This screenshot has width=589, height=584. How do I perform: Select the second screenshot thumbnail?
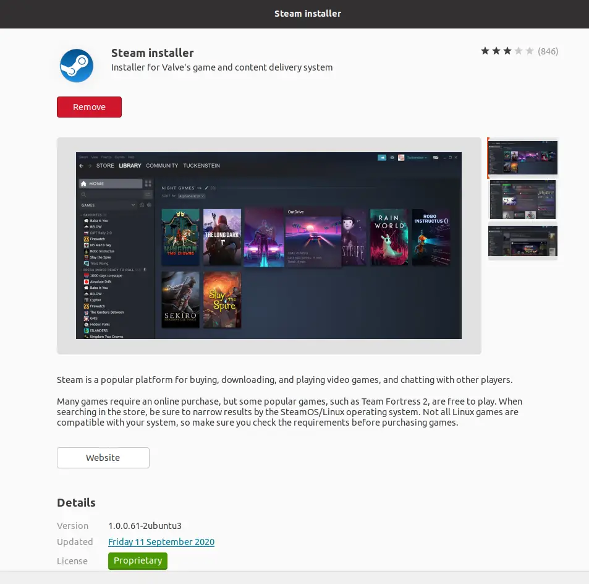pyautogui.click(x=522, y=199)
